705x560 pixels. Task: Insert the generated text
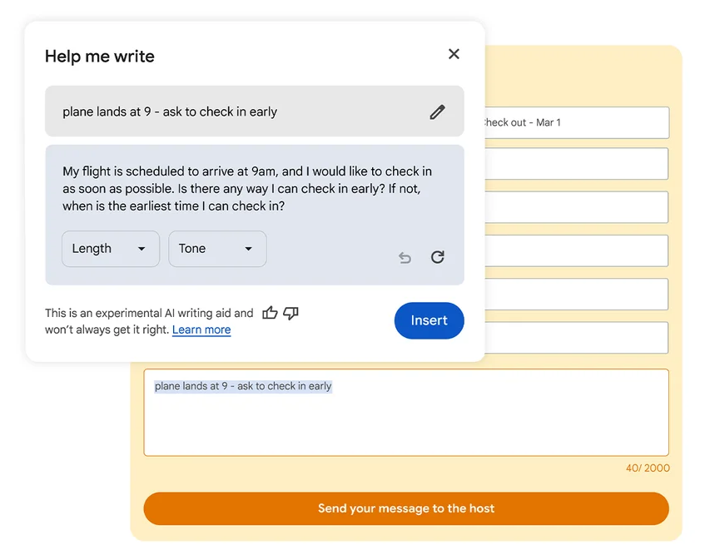pos(429,320)
